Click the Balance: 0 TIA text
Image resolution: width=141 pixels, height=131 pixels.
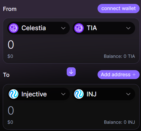pyautogui.click(x=119, y=56)
